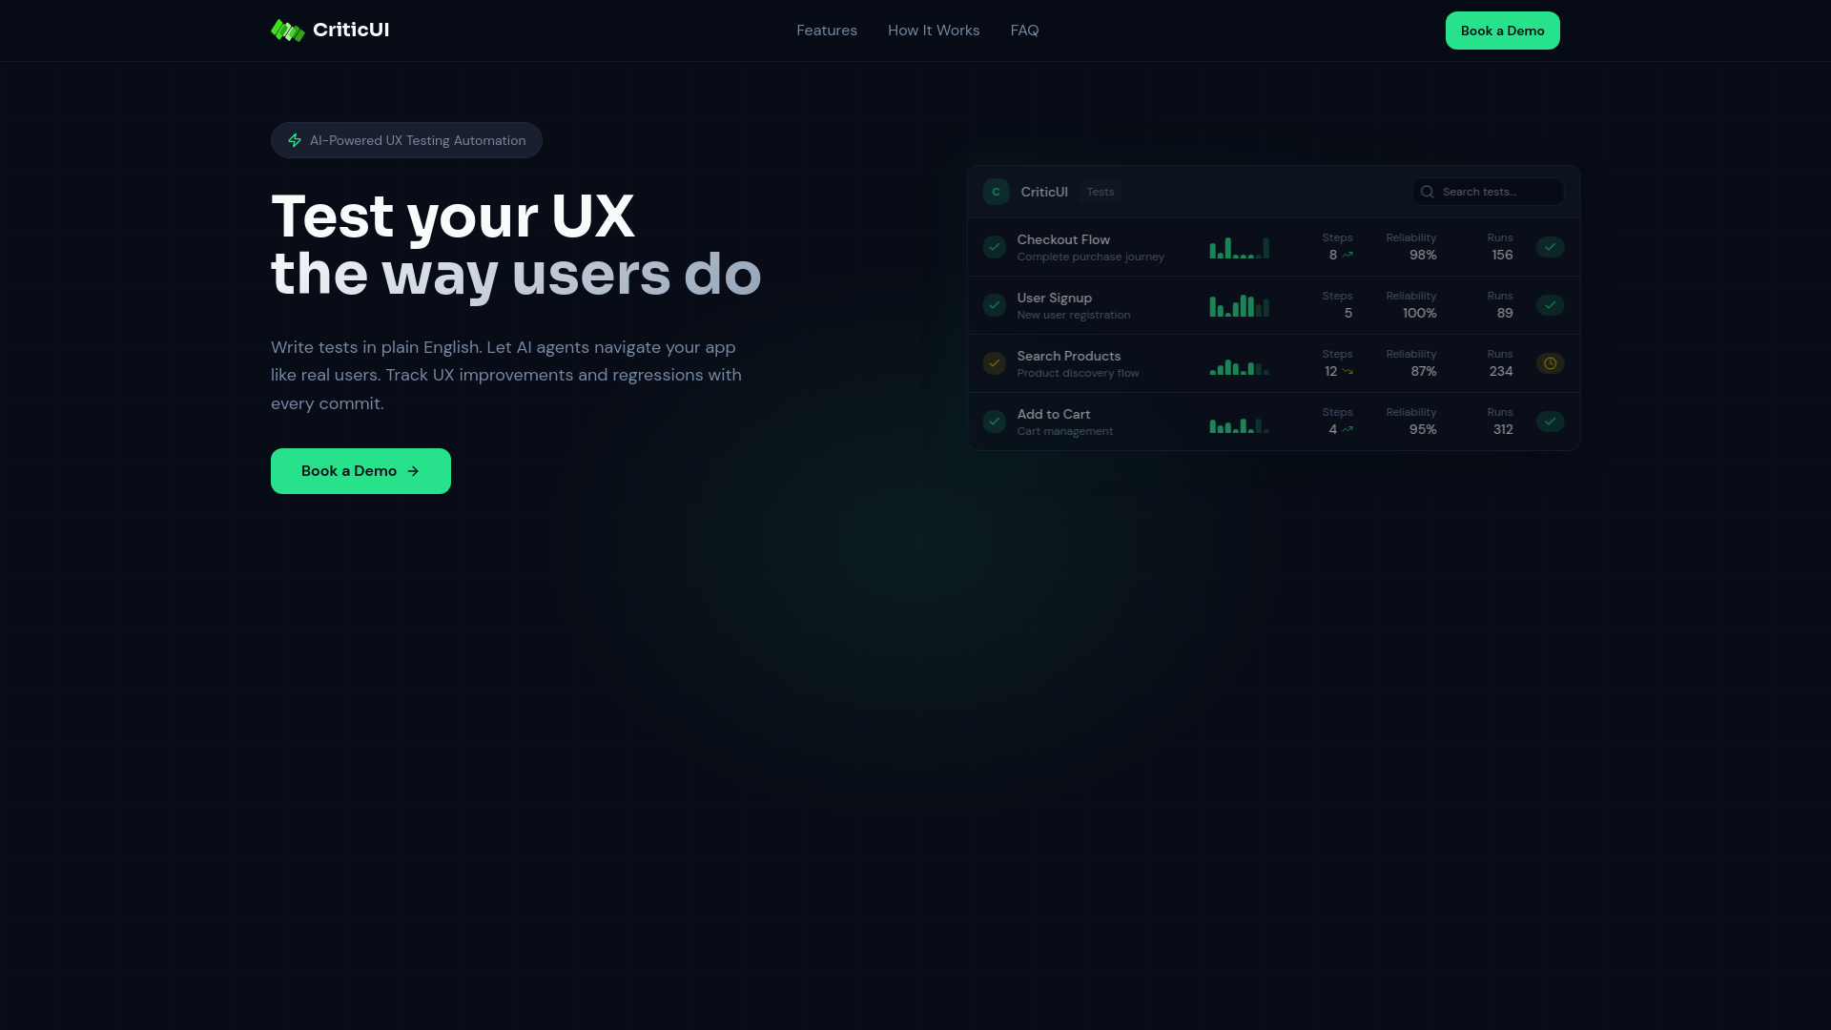The image size is (1831, 1030).
Task: Click the yellow clock status icon on Search Products
Action: tap(1550, 363)
